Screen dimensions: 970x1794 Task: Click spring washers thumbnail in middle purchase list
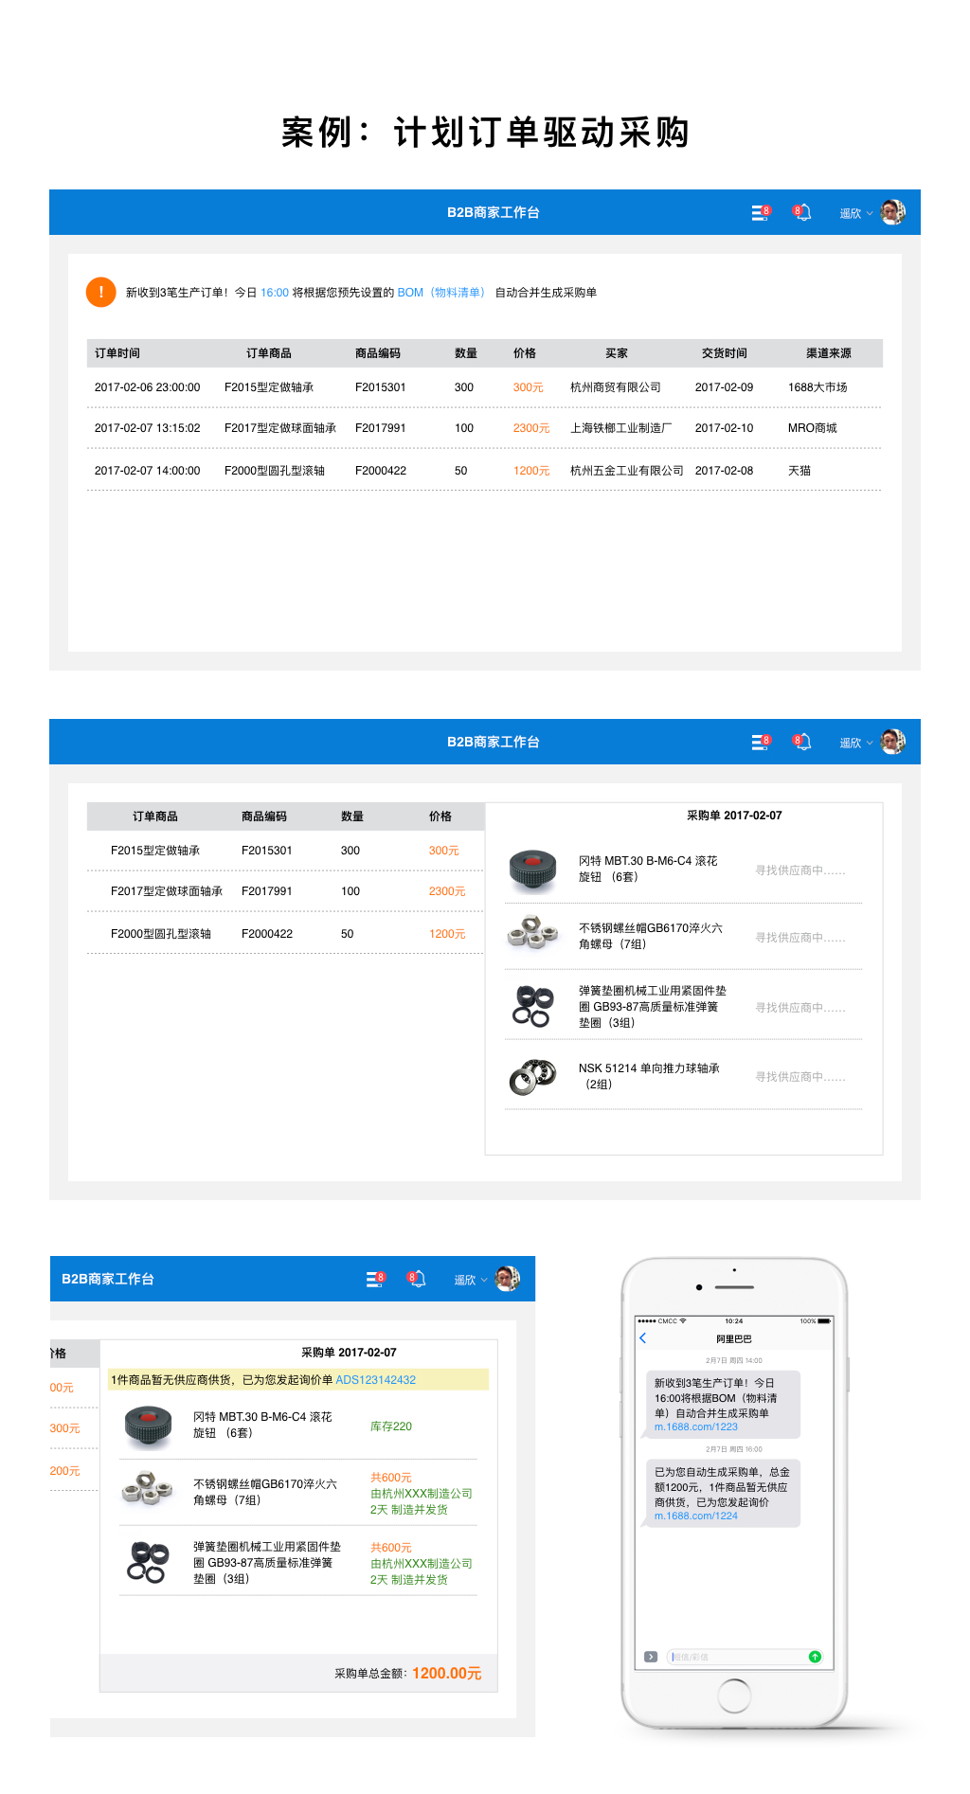coord(532,1006)
